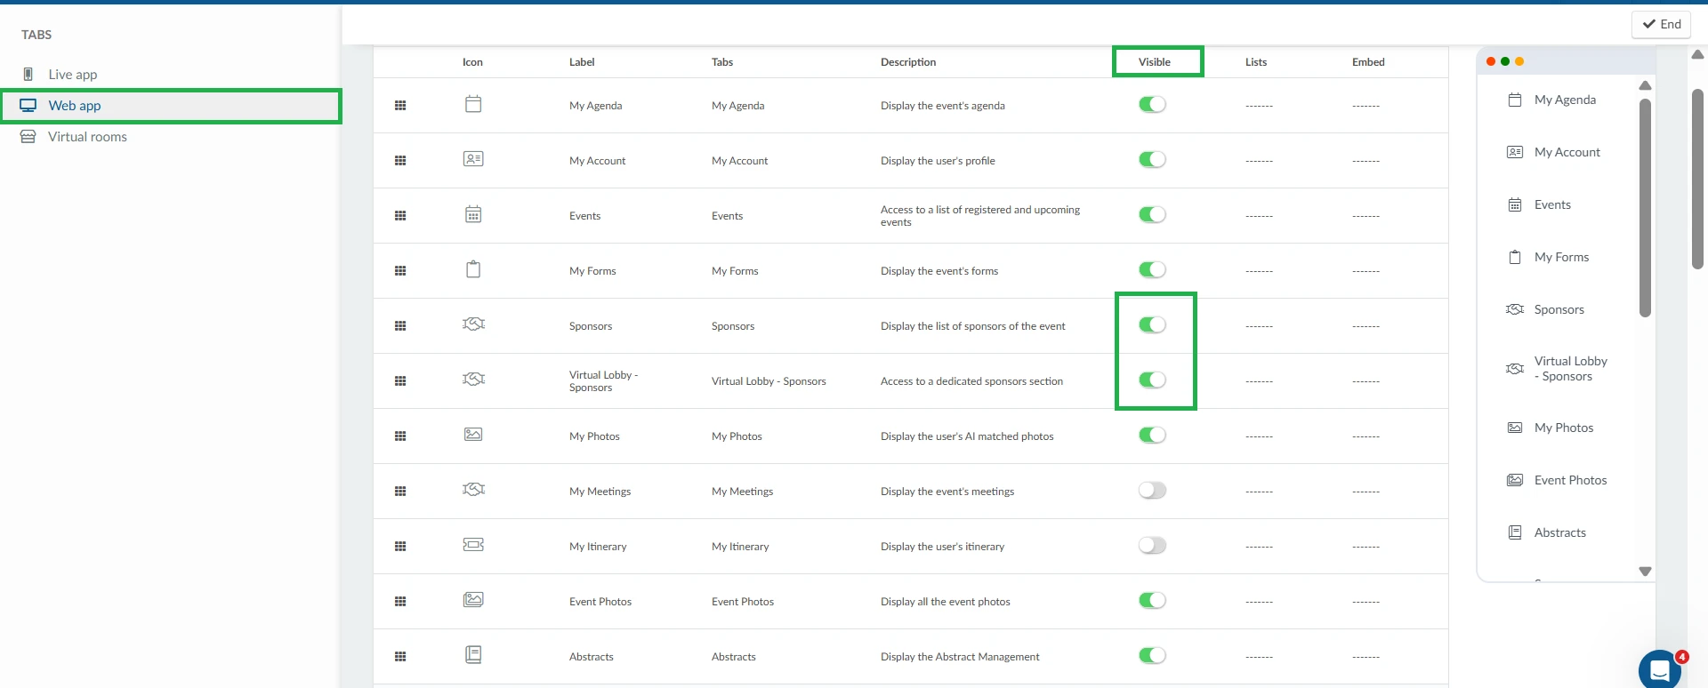
Task: Click the My Forms clipboard icon in the table
Action: pos(473,269)
